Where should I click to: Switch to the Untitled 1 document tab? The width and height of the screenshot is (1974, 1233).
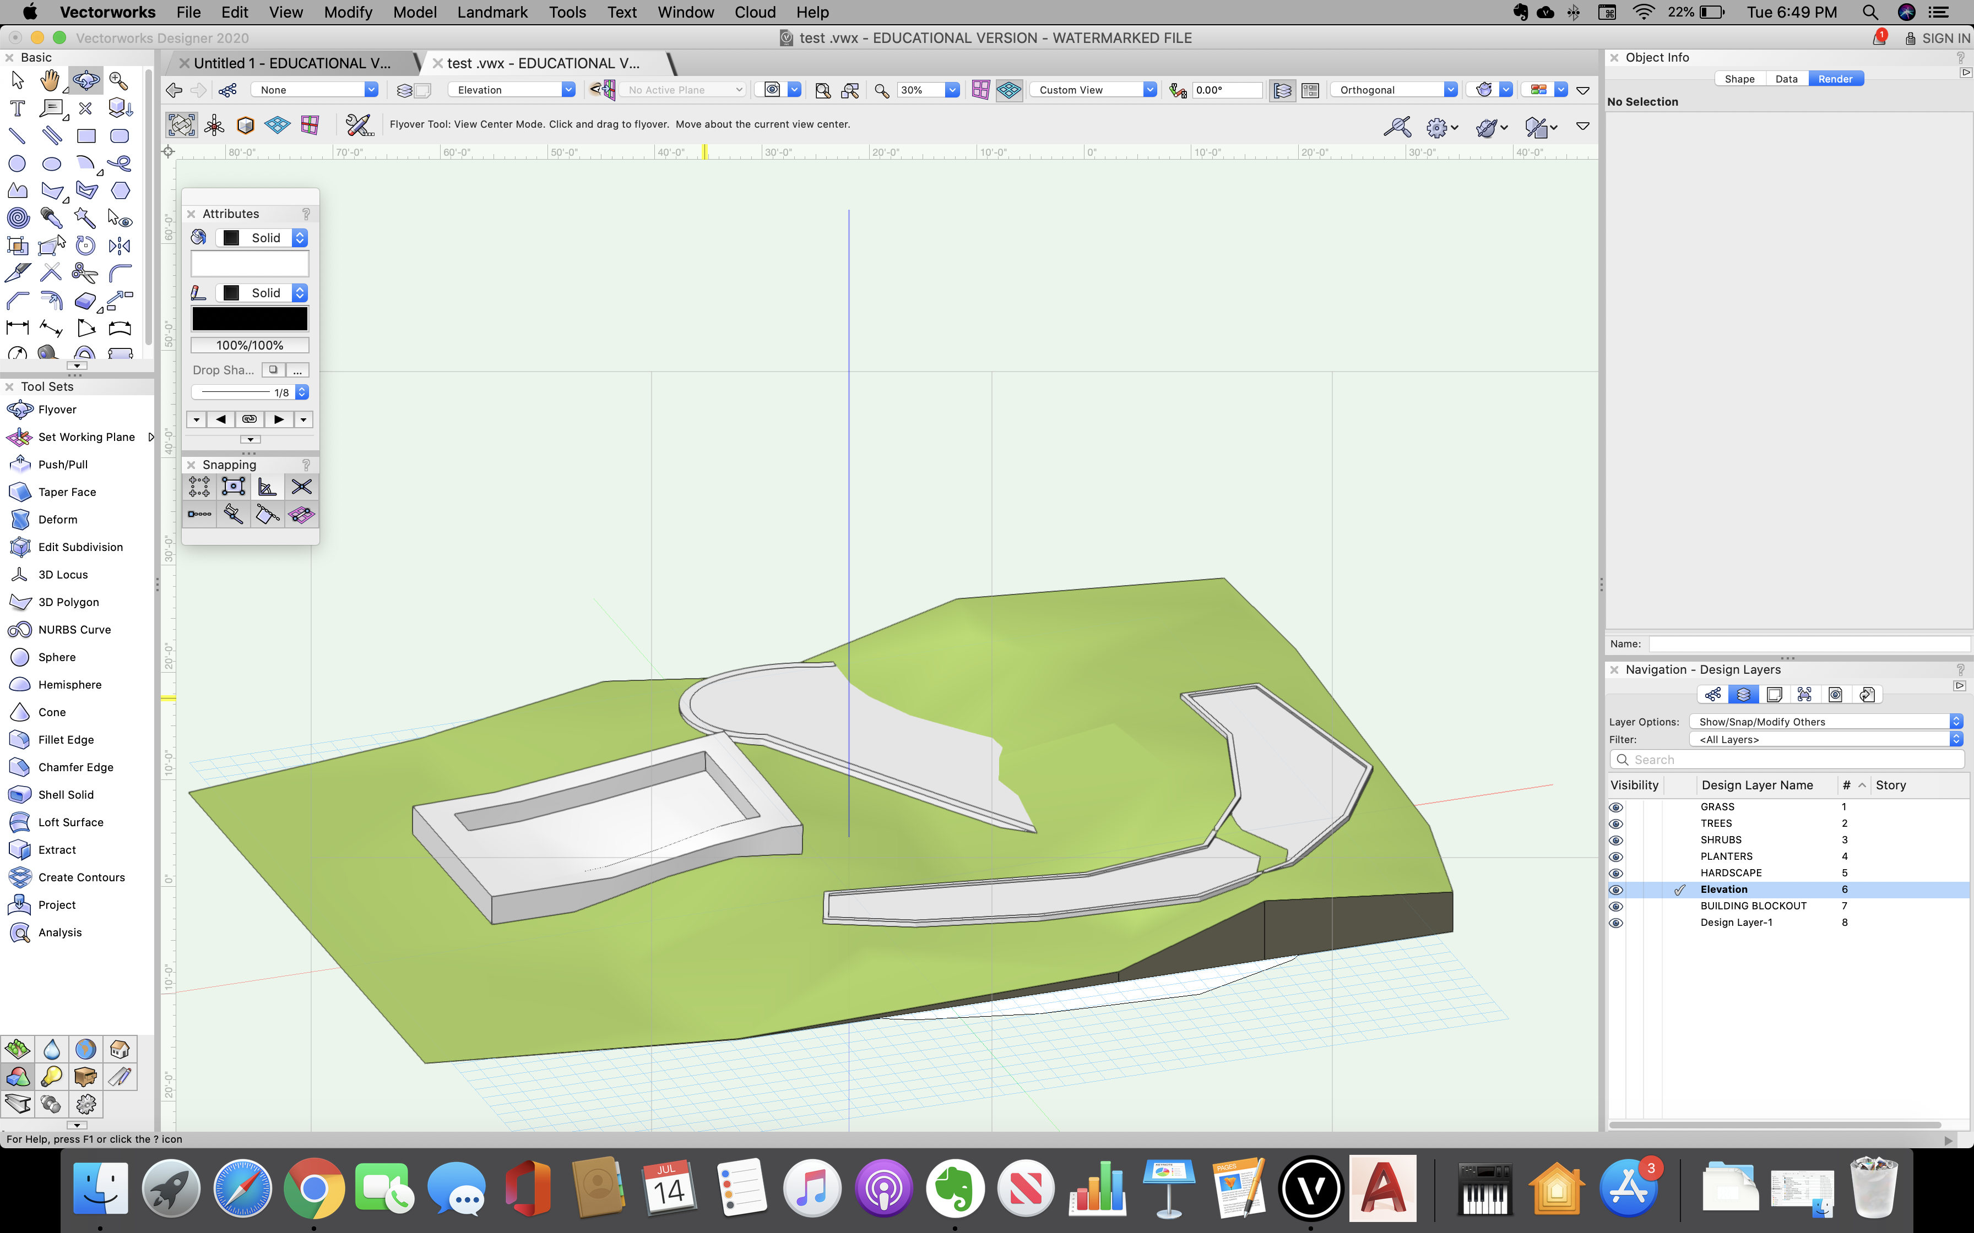point(294,63)
